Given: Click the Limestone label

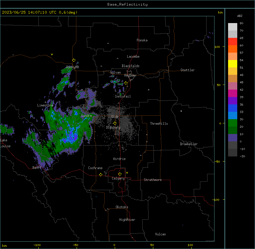Looking at the screenshot, I should (x=45, y=105).
